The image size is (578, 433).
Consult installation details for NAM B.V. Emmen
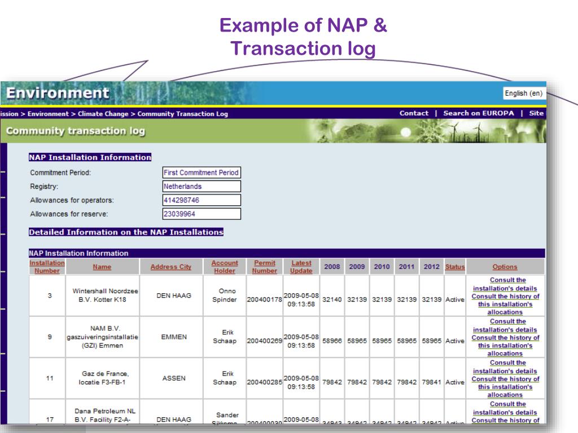coord(505,325)
